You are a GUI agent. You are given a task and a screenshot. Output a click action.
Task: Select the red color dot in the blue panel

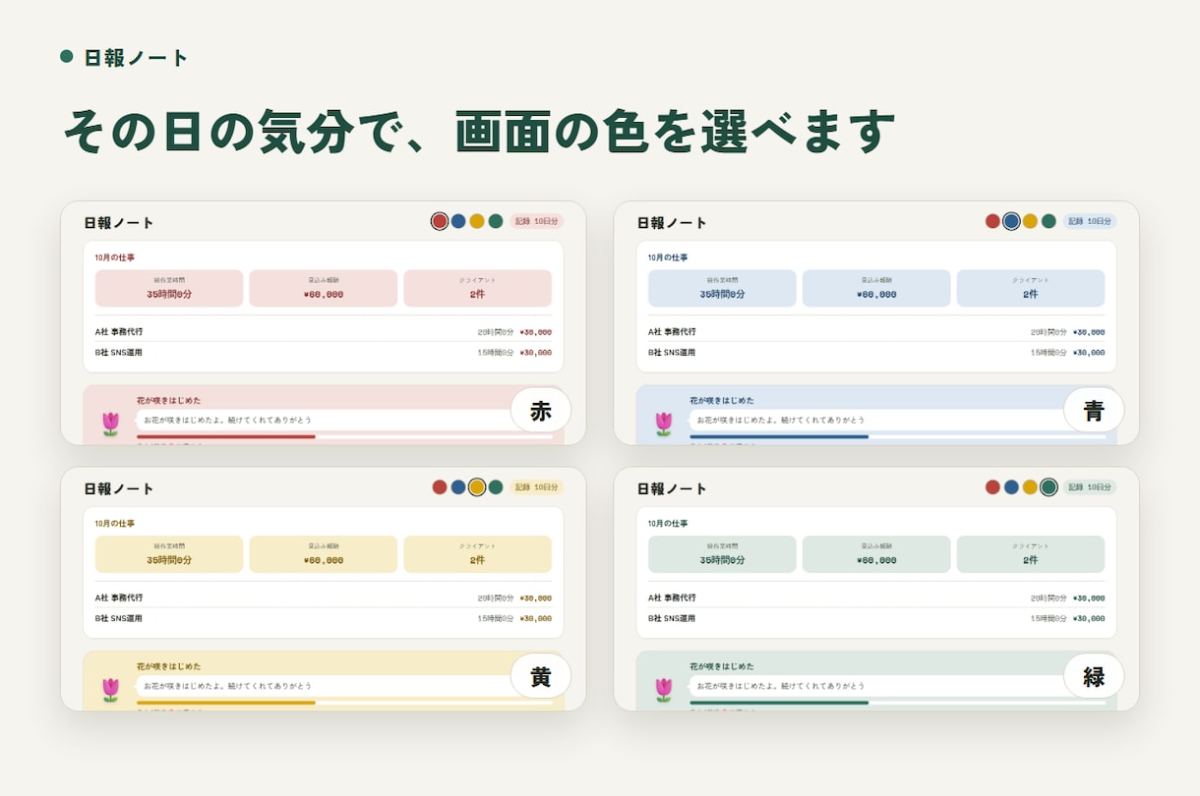pos(992,221)
